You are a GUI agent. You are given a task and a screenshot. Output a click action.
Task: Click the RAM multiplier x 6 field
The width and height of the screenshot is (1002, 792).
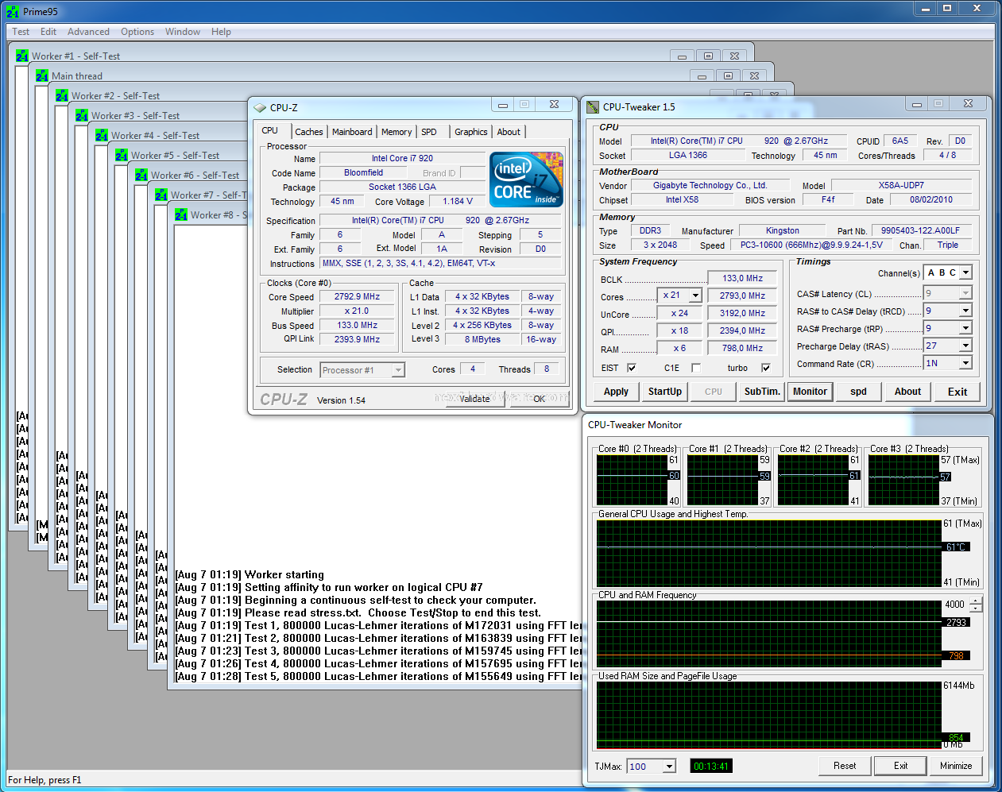679,348
